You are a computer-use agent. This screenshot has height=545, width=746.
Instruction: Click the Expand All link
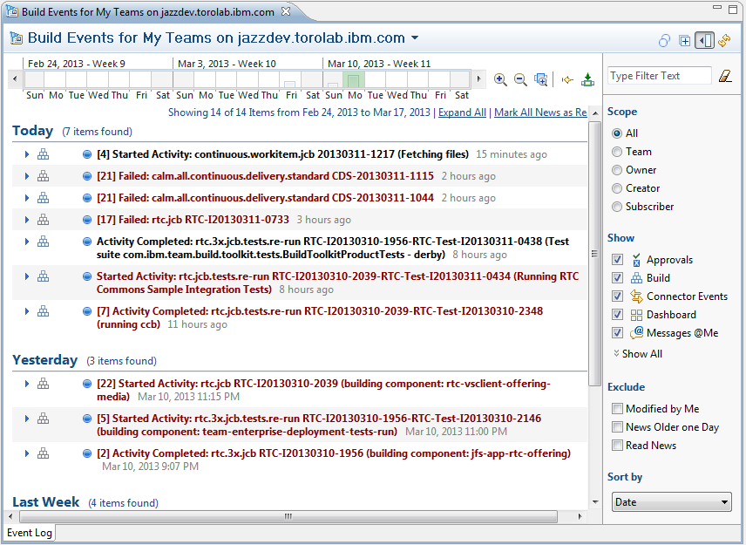tap(462, 112)
